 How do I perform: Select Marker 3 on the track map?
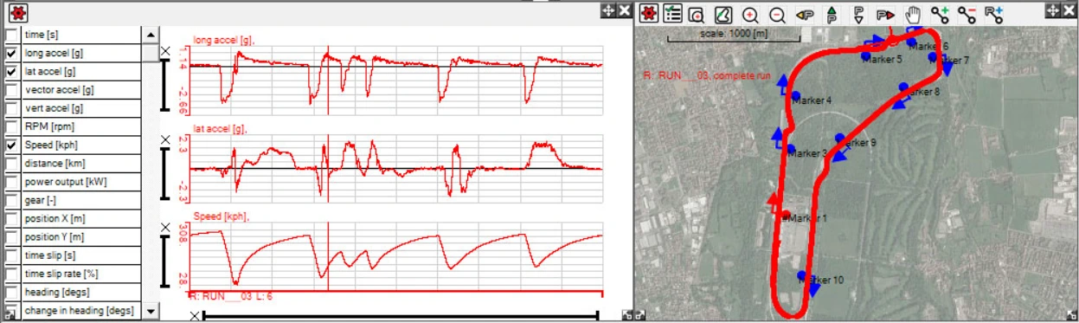tap(792, 149)
